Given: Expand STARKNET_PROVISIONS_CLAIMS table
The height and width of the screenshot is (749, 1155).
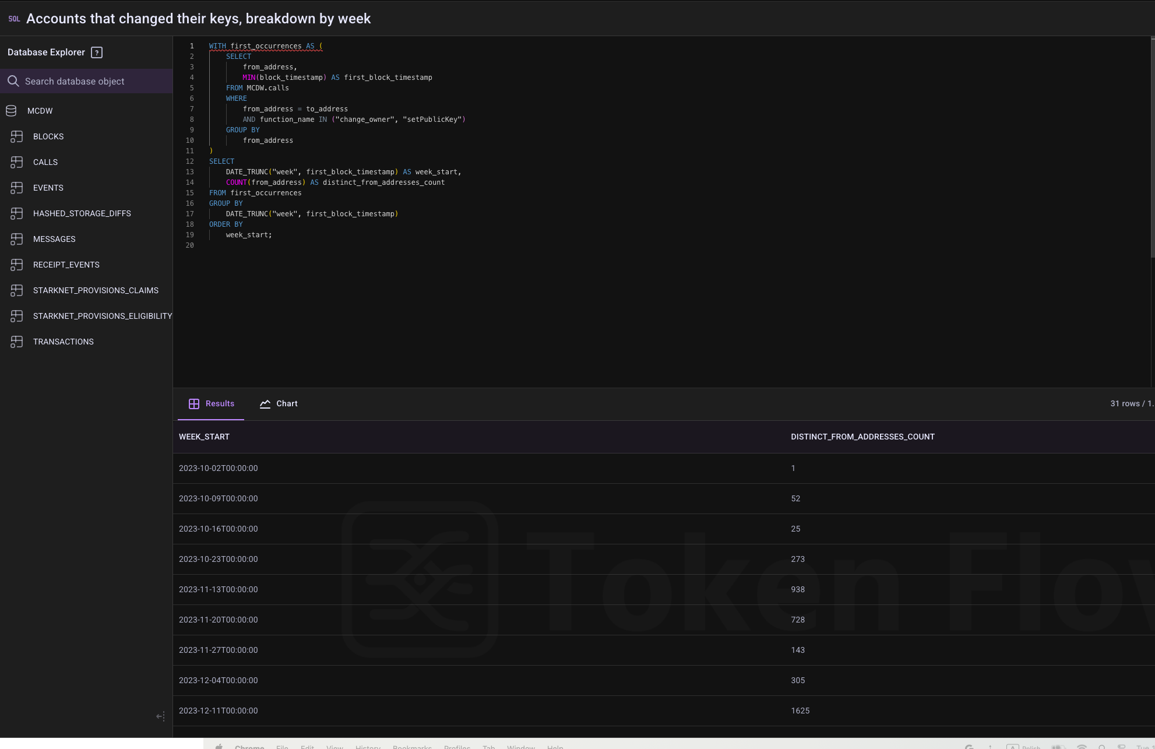Looking at the screenshot, I should (x=95, y=290).
